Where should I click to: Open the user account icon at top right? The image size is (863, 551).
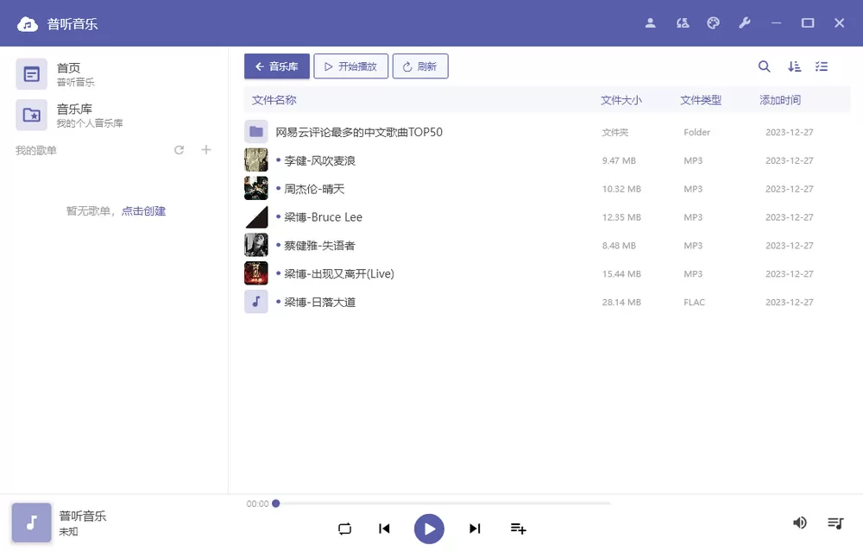pos(651,23)
